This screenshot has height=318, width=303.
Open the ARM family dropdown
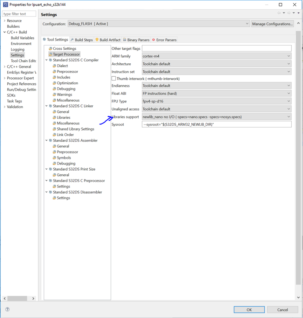tap(217, 56)
